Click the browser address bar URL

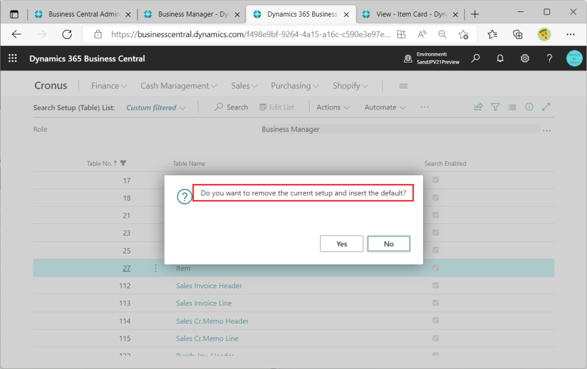251,34
